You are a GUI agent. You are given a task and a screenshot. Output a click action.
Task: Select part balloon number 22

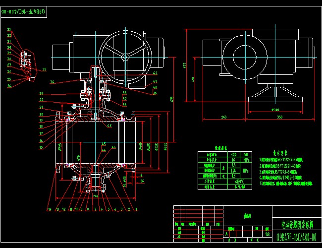41,100
